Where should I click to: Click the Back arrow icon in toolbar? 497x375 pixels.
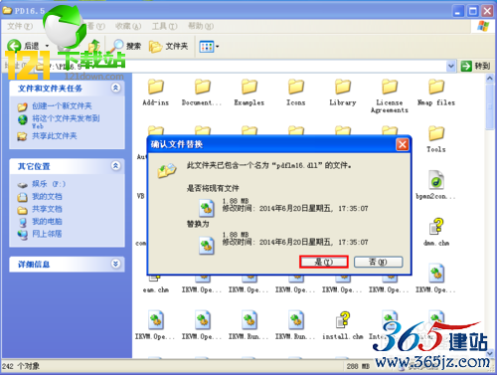pos(14,46)
